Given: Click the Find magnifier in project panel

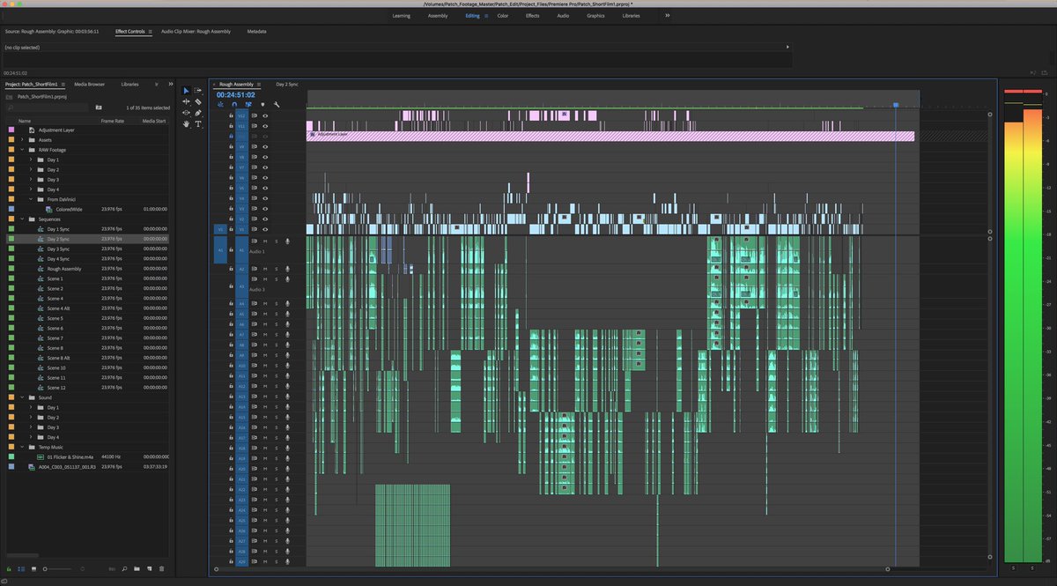Looking at the screenshot, I should (125, 569).
